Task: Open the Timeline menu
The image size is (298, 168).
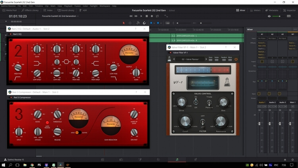Action: click(39, 6)
